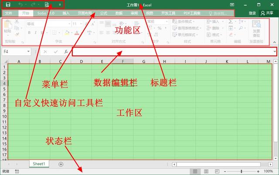Open the 单元格样式 (Cell Styles) menu
Screen dimensions: 279x175
click(x=185, y=35)
